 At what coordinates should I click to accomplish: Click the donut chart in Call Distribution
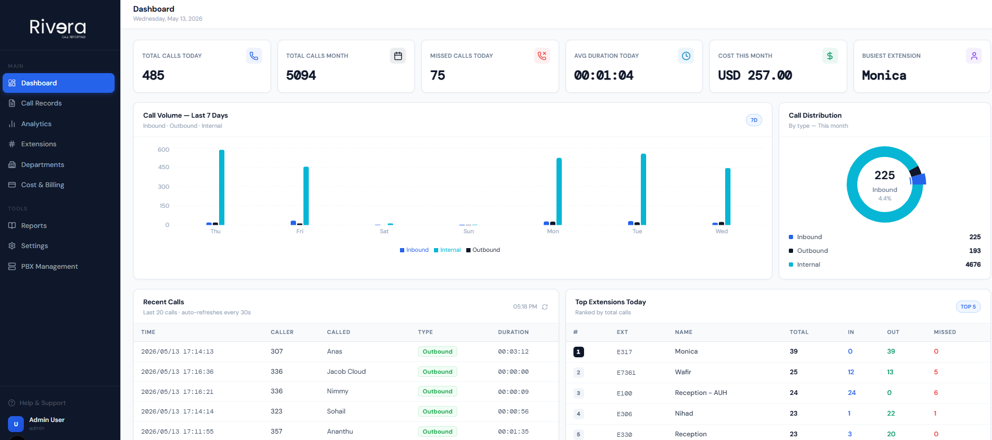point(885,184)
